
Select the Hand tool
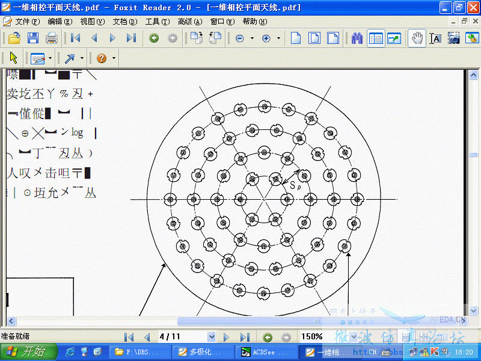click(x=417, y=39)
